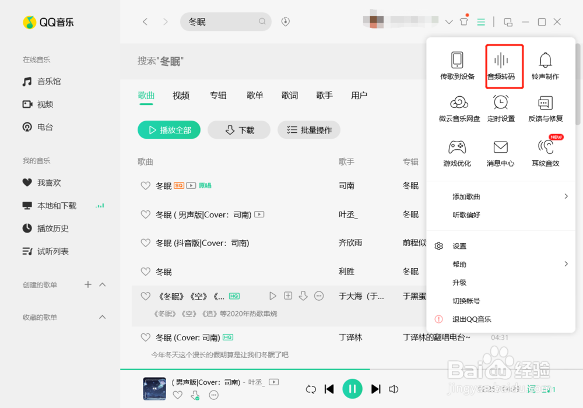Open 设置 from the menu

459,246
